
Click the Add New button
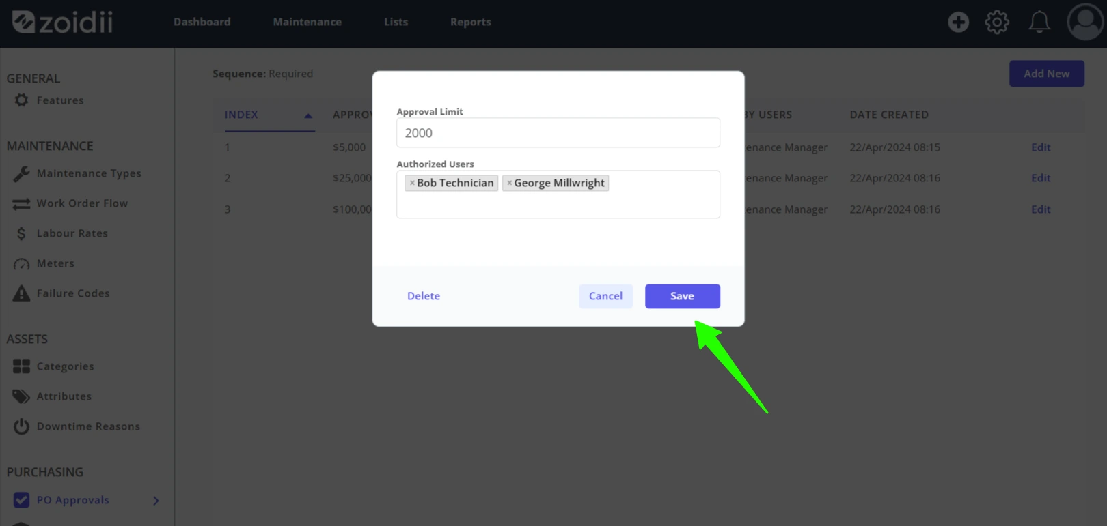tap(1047, 74)
